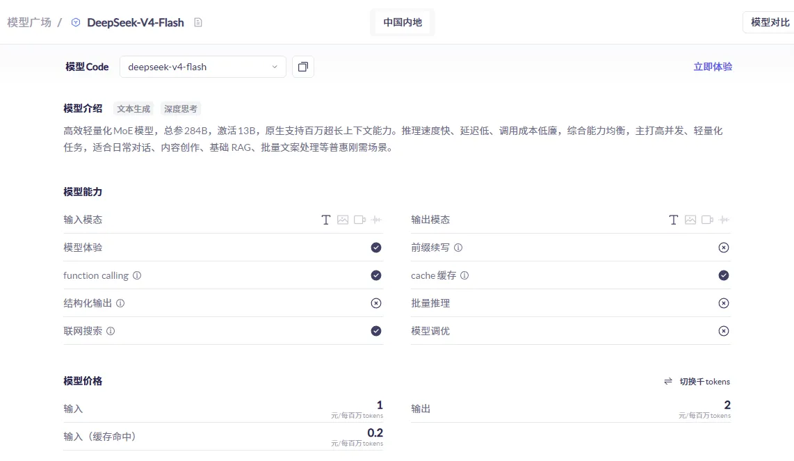Click the 模型价格 heading
The height and width of the screenshot is (461, 794).
tap(83, 381)
